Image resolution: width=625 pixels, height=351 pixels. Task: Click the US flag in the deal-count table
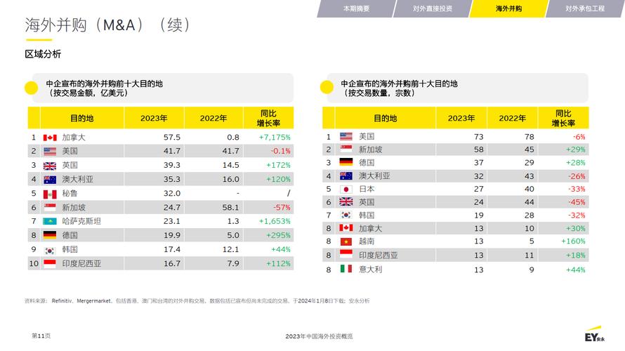tap(346, 137)
